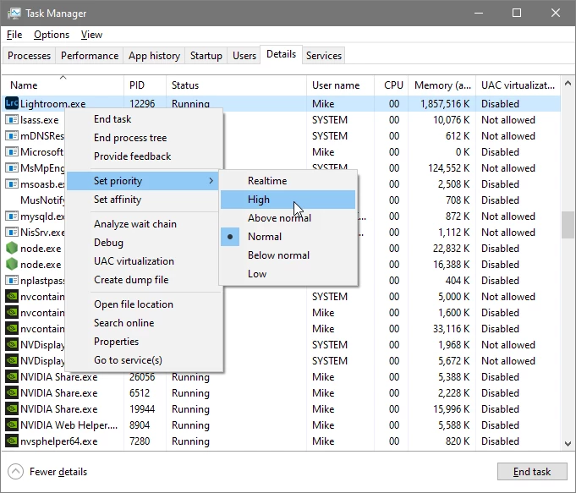Sort by Status column header
Screen dimensions: 576x493
click(236, 85)
